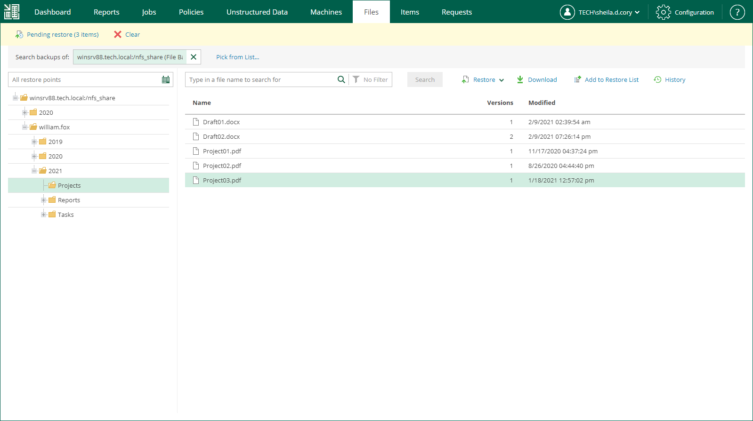
Task: Remove the selected winsrv88 backup source
Action: (194, 57)
